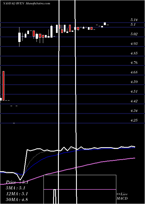Screen dimensions: 145x204
Task: Click the 4.85 price axis label
Action: 134,53
